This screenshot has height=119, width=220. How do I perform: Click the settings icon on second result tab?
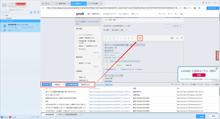tap(81, 115)
